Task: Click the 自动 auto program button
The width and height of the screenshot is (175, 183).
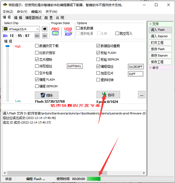Action: point(108,95)
